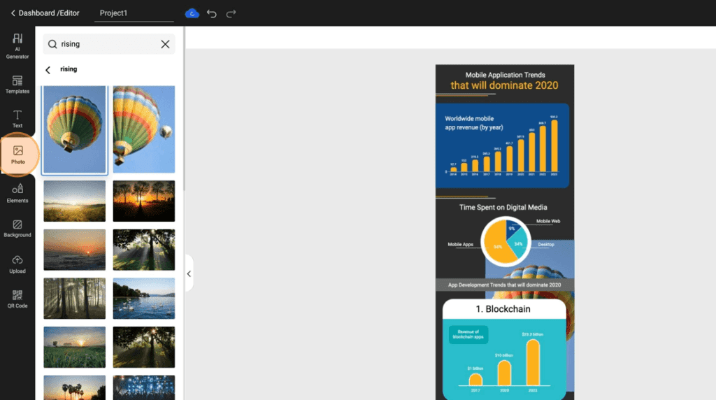The height and width of the screenshot is (400, 716).
Task: Select the swans on lake photo
Action: click(144, 298)
